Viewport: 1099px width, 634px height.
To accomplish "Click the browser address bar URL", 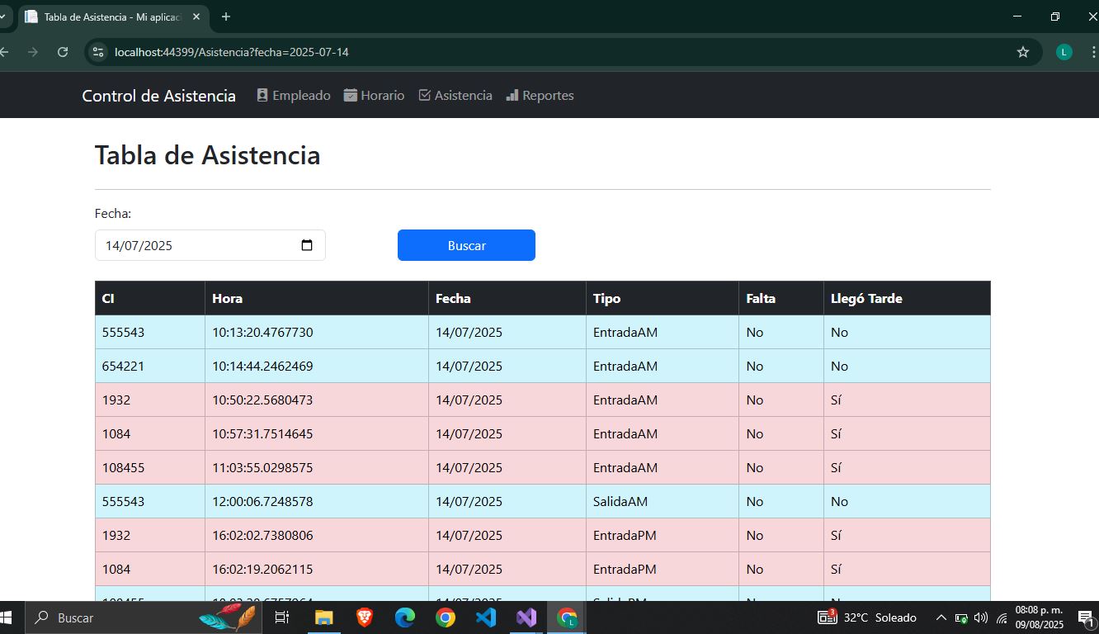I will tap(232, 52).
